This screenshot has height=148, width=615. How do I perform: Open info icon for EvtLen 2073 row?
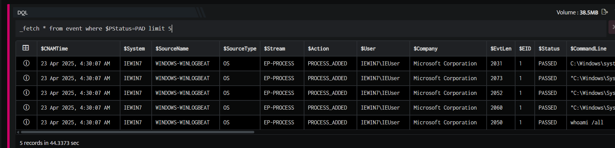(x=26, y=78)
